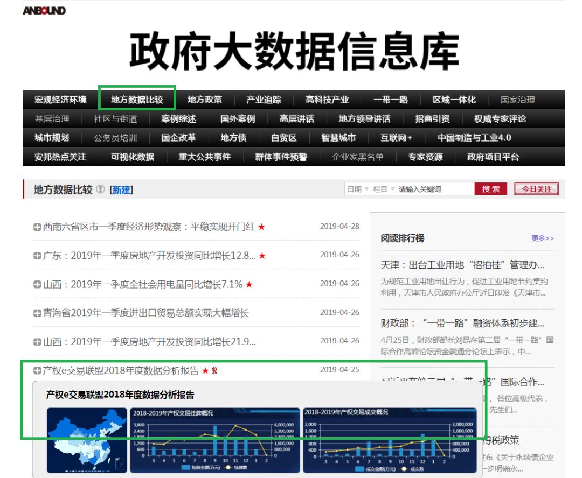This screenshot has height=478, width=582.
Task: Select 地方领导讲话 menu item
Action: (364, 119)
